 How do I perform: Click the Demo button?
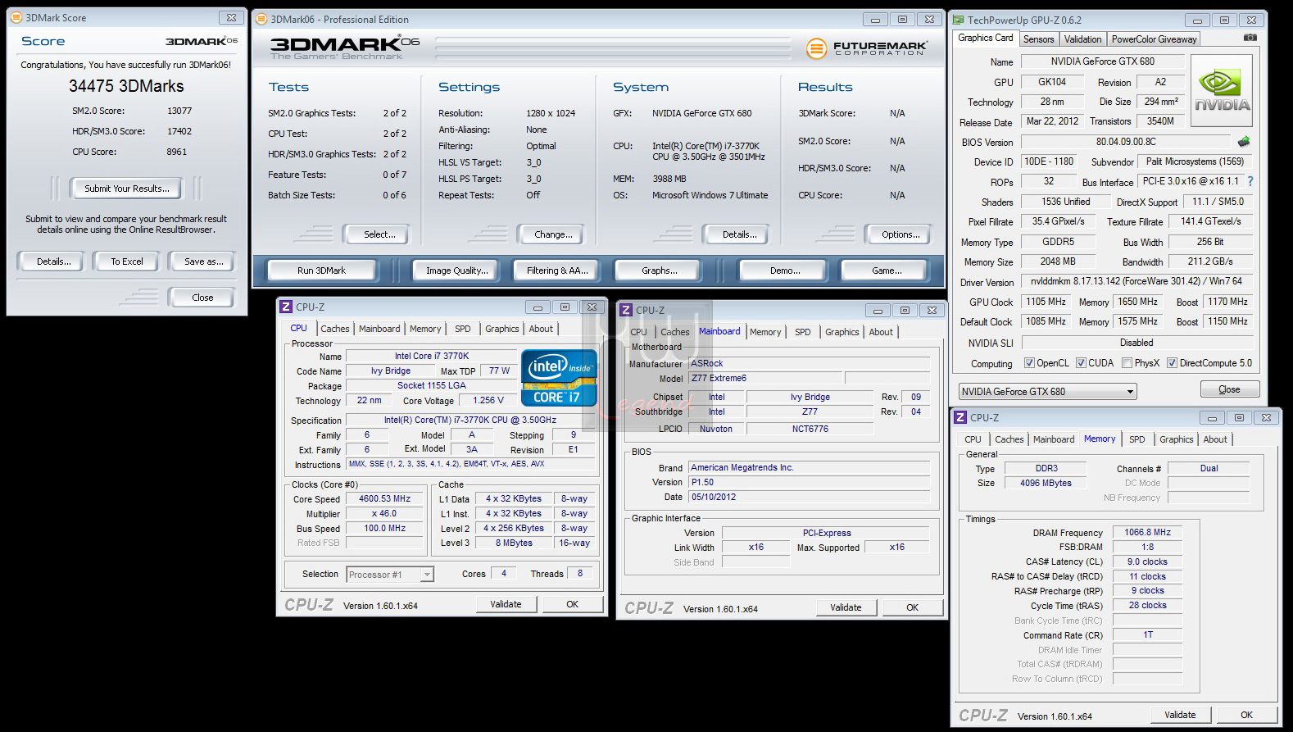[x=785, y=271]
